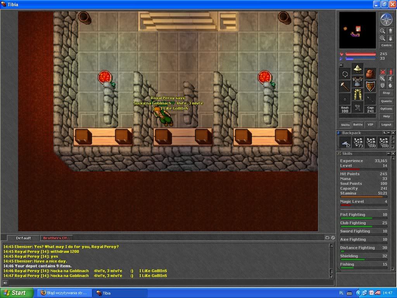Zoom out the minimap
This screenshot has height=298, width=397.
pos(382,31)
